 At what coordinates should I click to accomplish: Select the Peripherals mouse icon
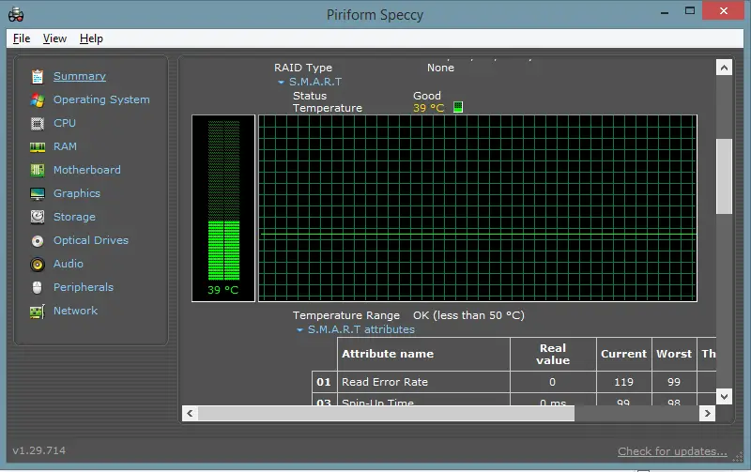[x=38, y=287]
